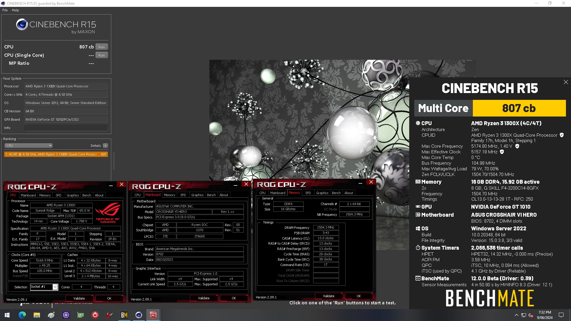This screenshot has width=571, height=321.
Task: Open the red wing logo taskbar app
Action: (109, 315)
